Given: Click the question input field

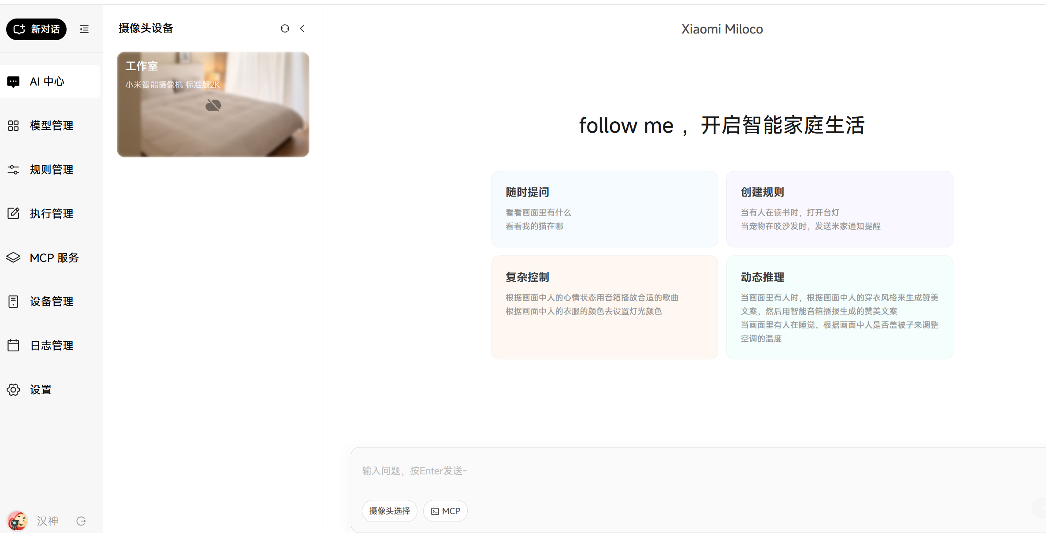Looking at the screenshot, I should point(661,471).
